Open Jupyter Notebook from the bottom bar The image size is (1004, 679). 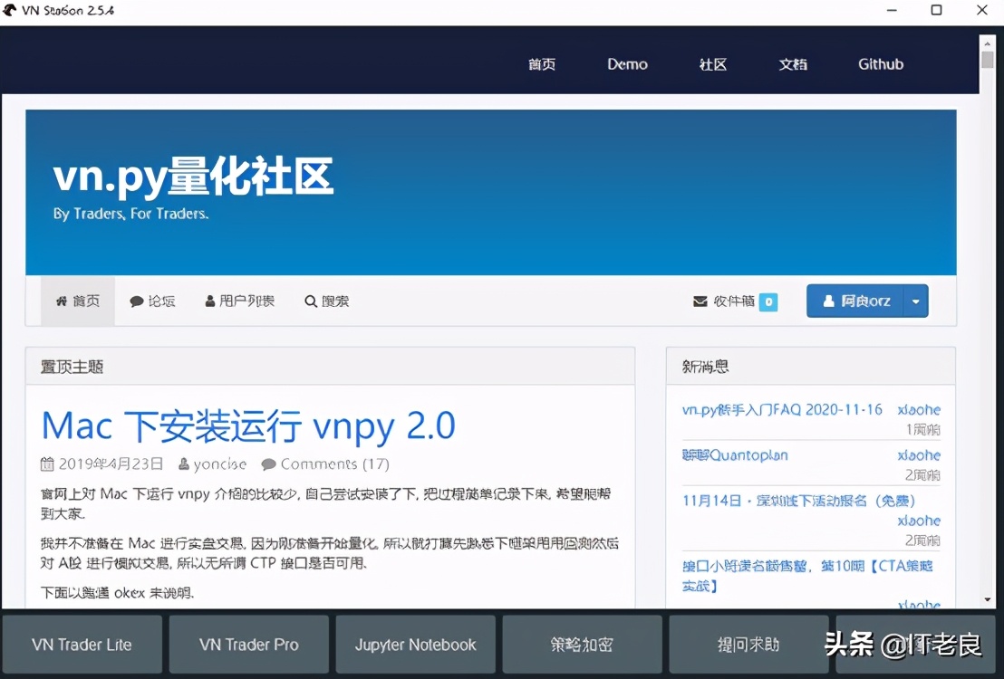pos(415,645)
